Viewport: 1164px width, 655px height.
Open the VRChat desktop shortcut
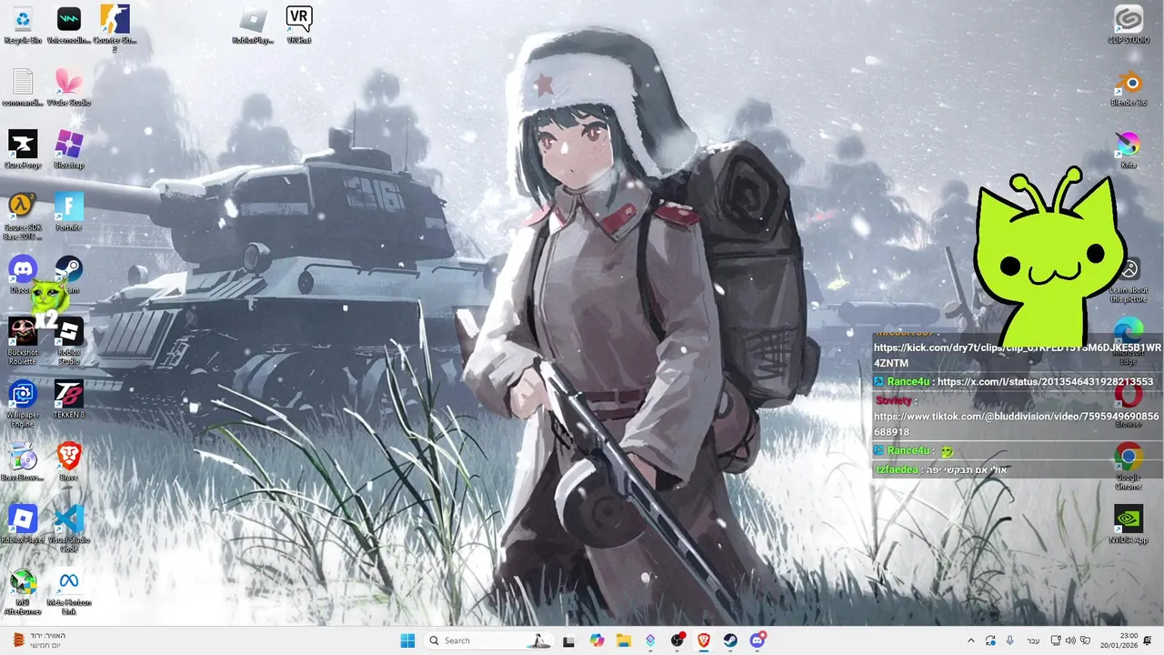pyautogui.click(x=299, y=25)
